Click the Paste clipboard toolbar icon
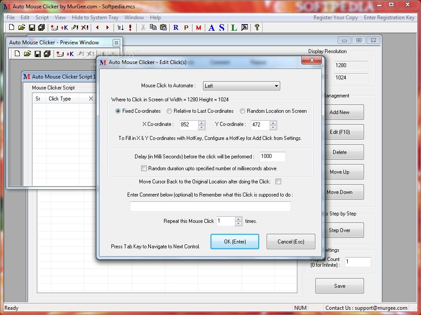The image size is (421, 315). coord(163,27)
